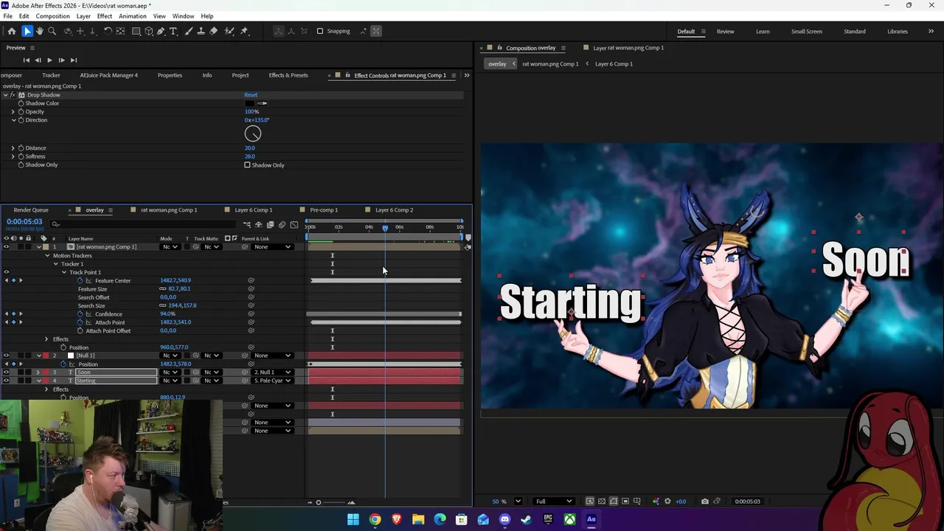The height and width of the screenshot is (531, 944).
Task: Switch to Pre-comp 1 timeline tab
Action: point(324,210)
